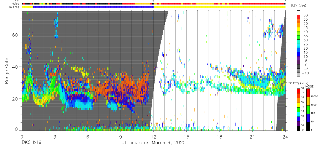Click the 21 tick label on the UT hours axis

pos(252,137)
